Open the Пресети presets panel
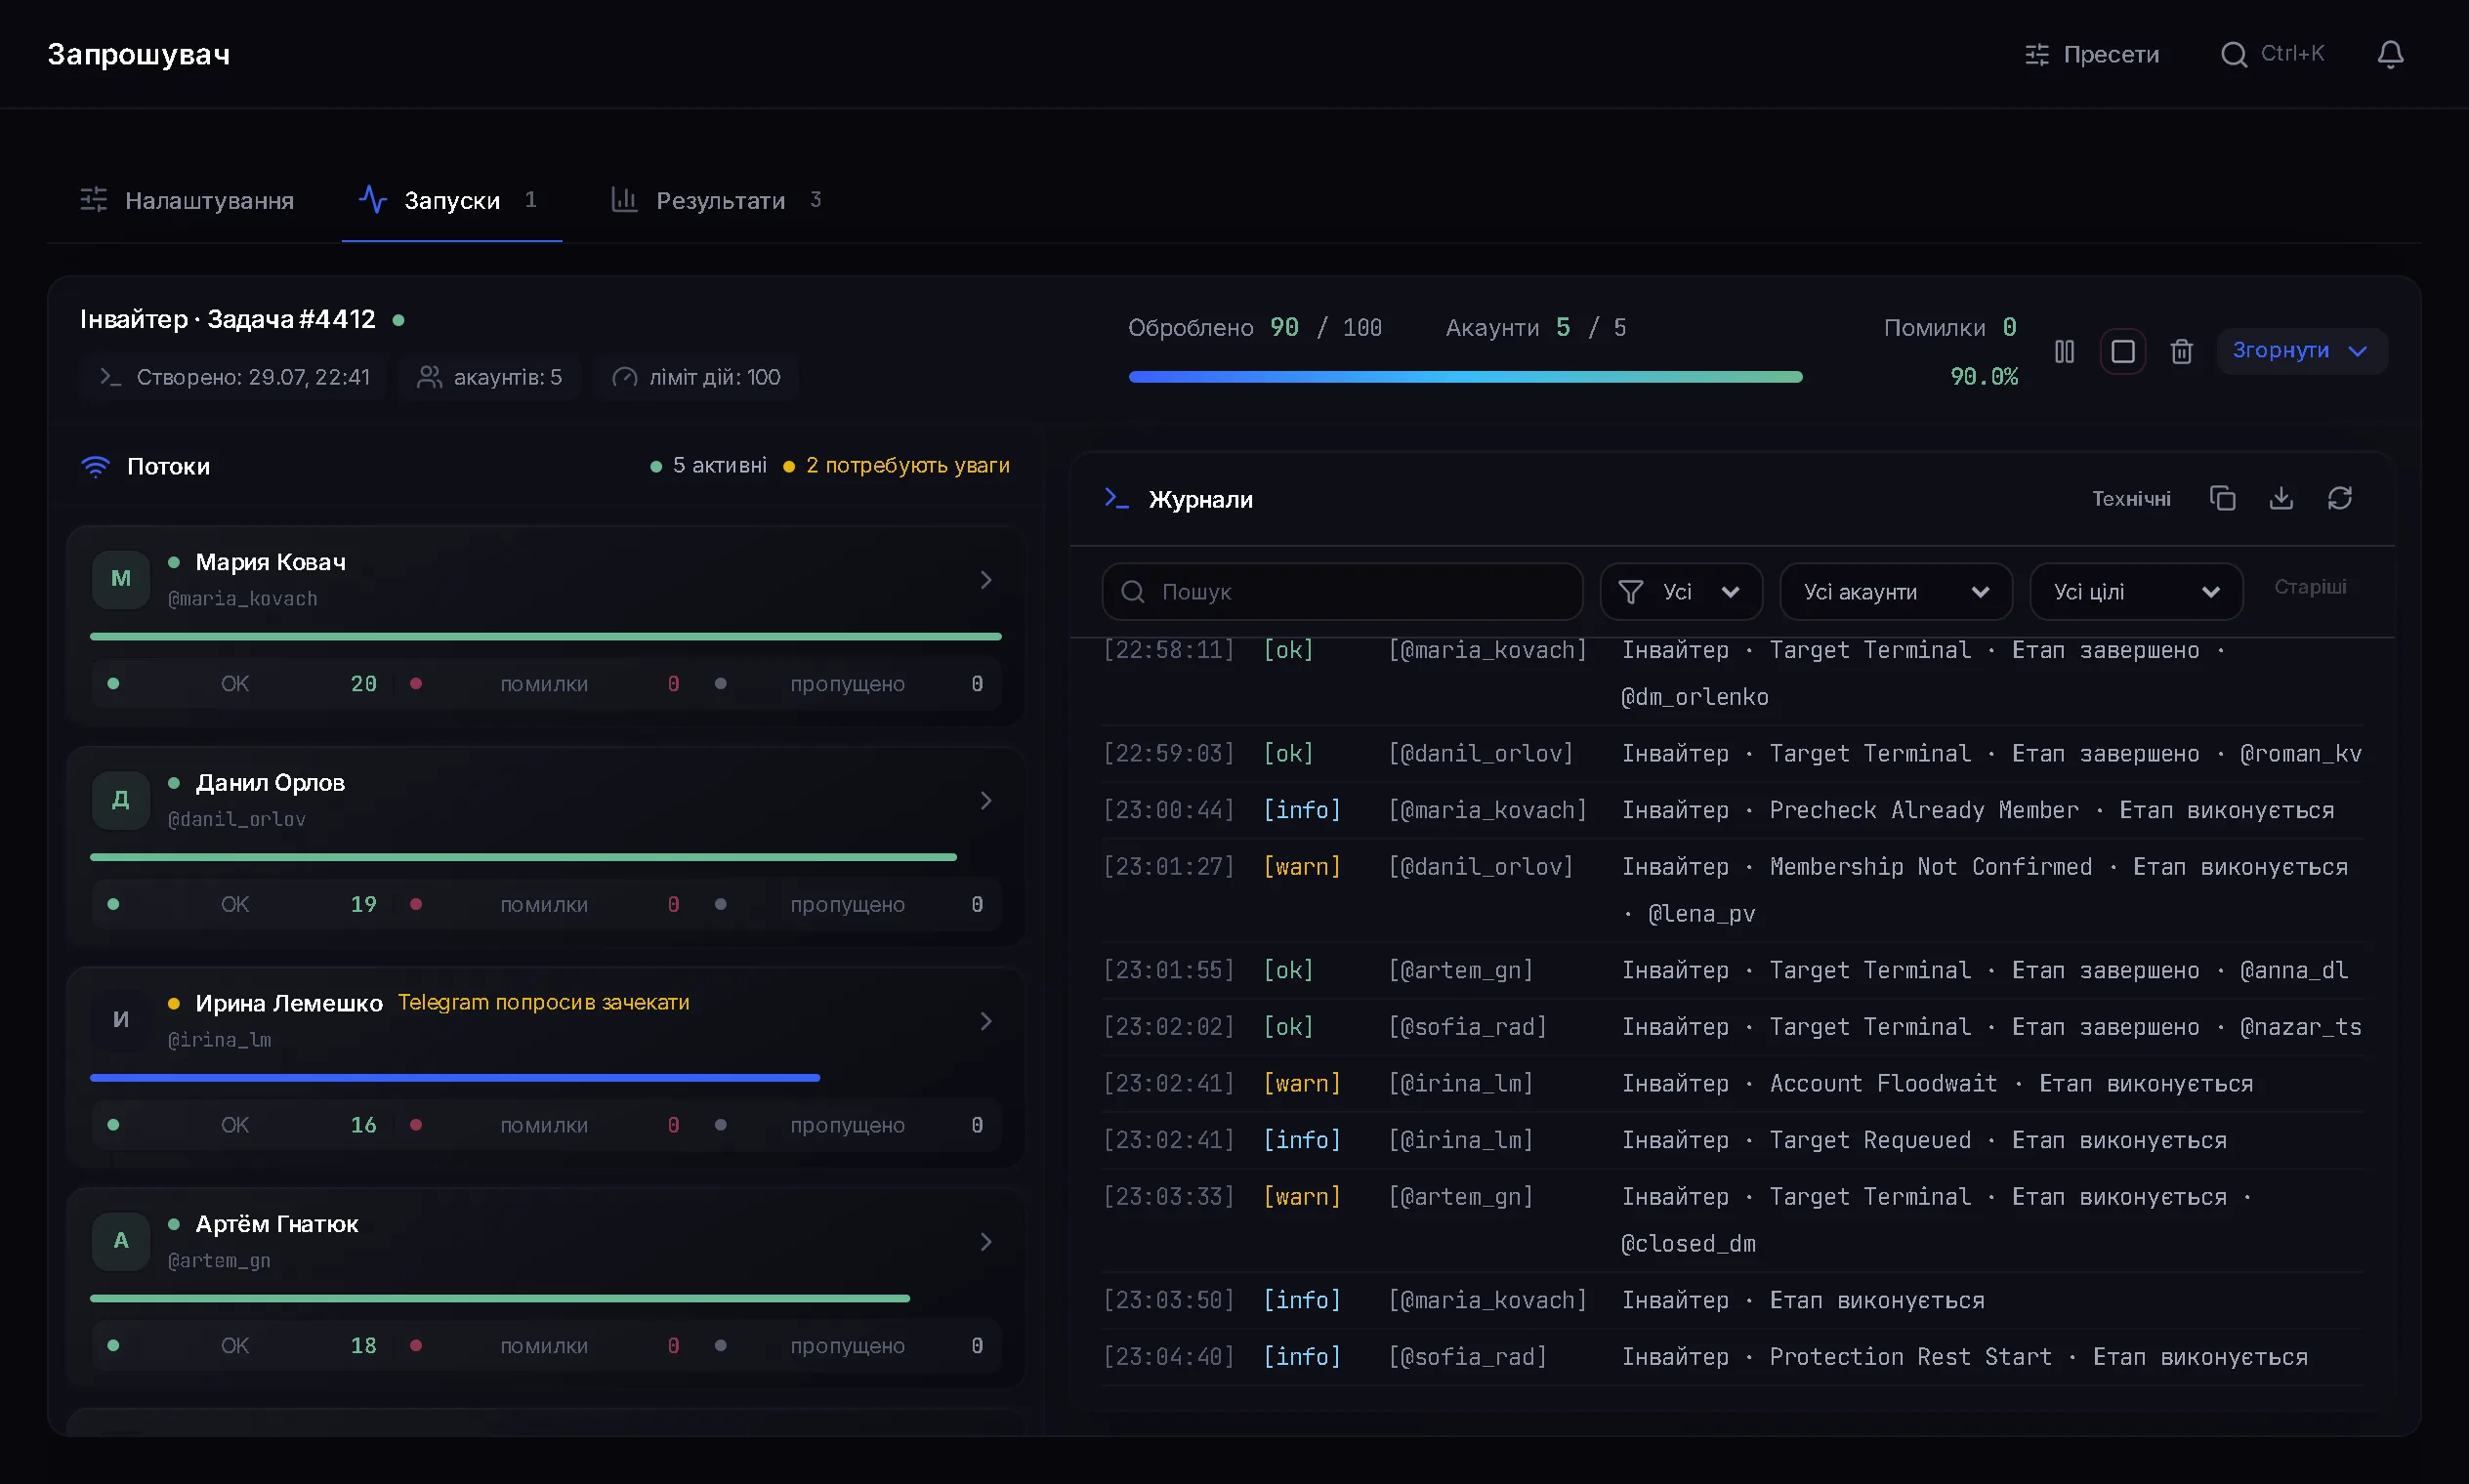 (x=2091, y=54)
